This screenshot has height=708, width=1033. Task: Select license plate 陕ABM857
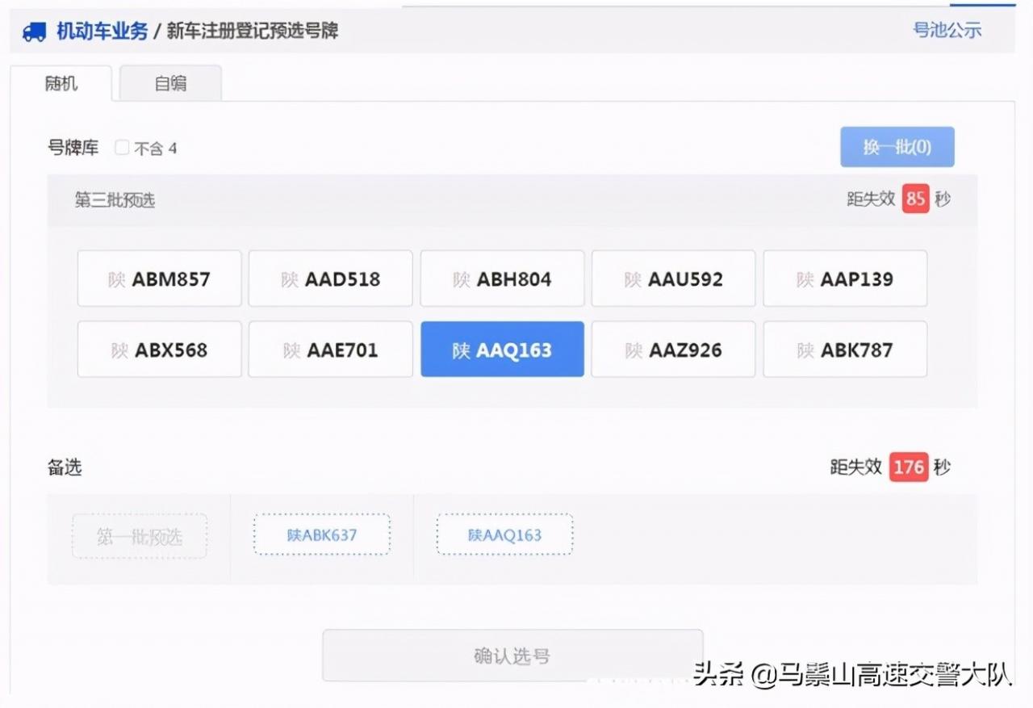coord(159,278)
